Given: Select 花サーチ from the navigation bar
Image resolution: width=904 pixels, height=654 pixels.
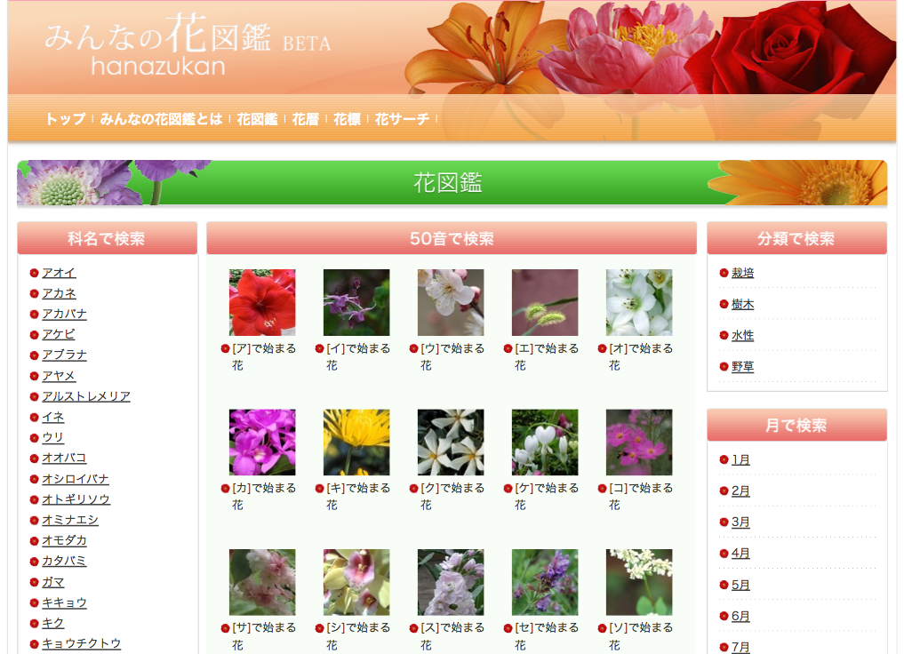Looking at the screenshot, I should pyautogui.click(x=402, y=118).
